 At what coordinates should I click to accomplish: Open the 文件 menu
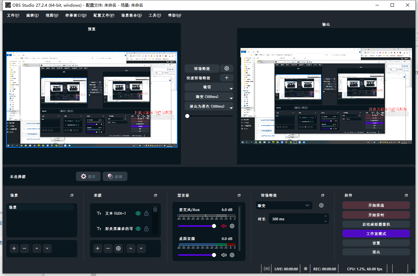(x=13, y=15)
